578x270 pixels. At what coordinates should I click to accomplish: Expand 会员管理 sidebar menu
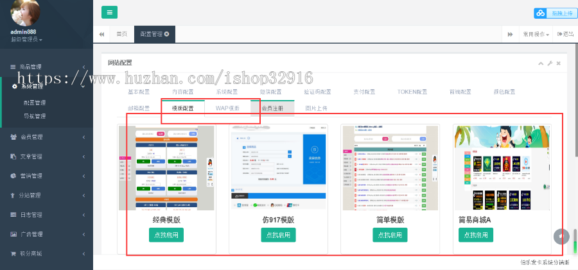[x=46, y=137]
